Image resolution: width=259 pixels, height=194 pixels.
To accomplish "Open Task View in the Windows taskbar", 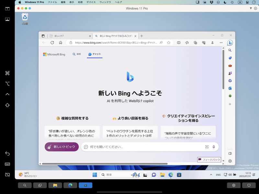I will pyautogui.click(x=145, y=175).
